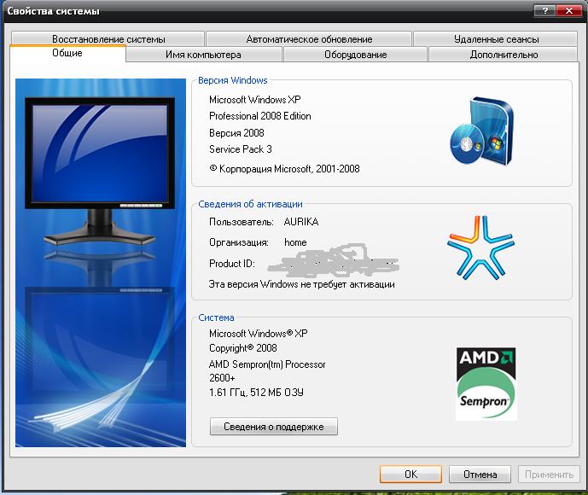Screen dimensions: 588x495
Task: Click the blue-orange activation star icon
Action: pyautogui.click(x=482, y=249)
